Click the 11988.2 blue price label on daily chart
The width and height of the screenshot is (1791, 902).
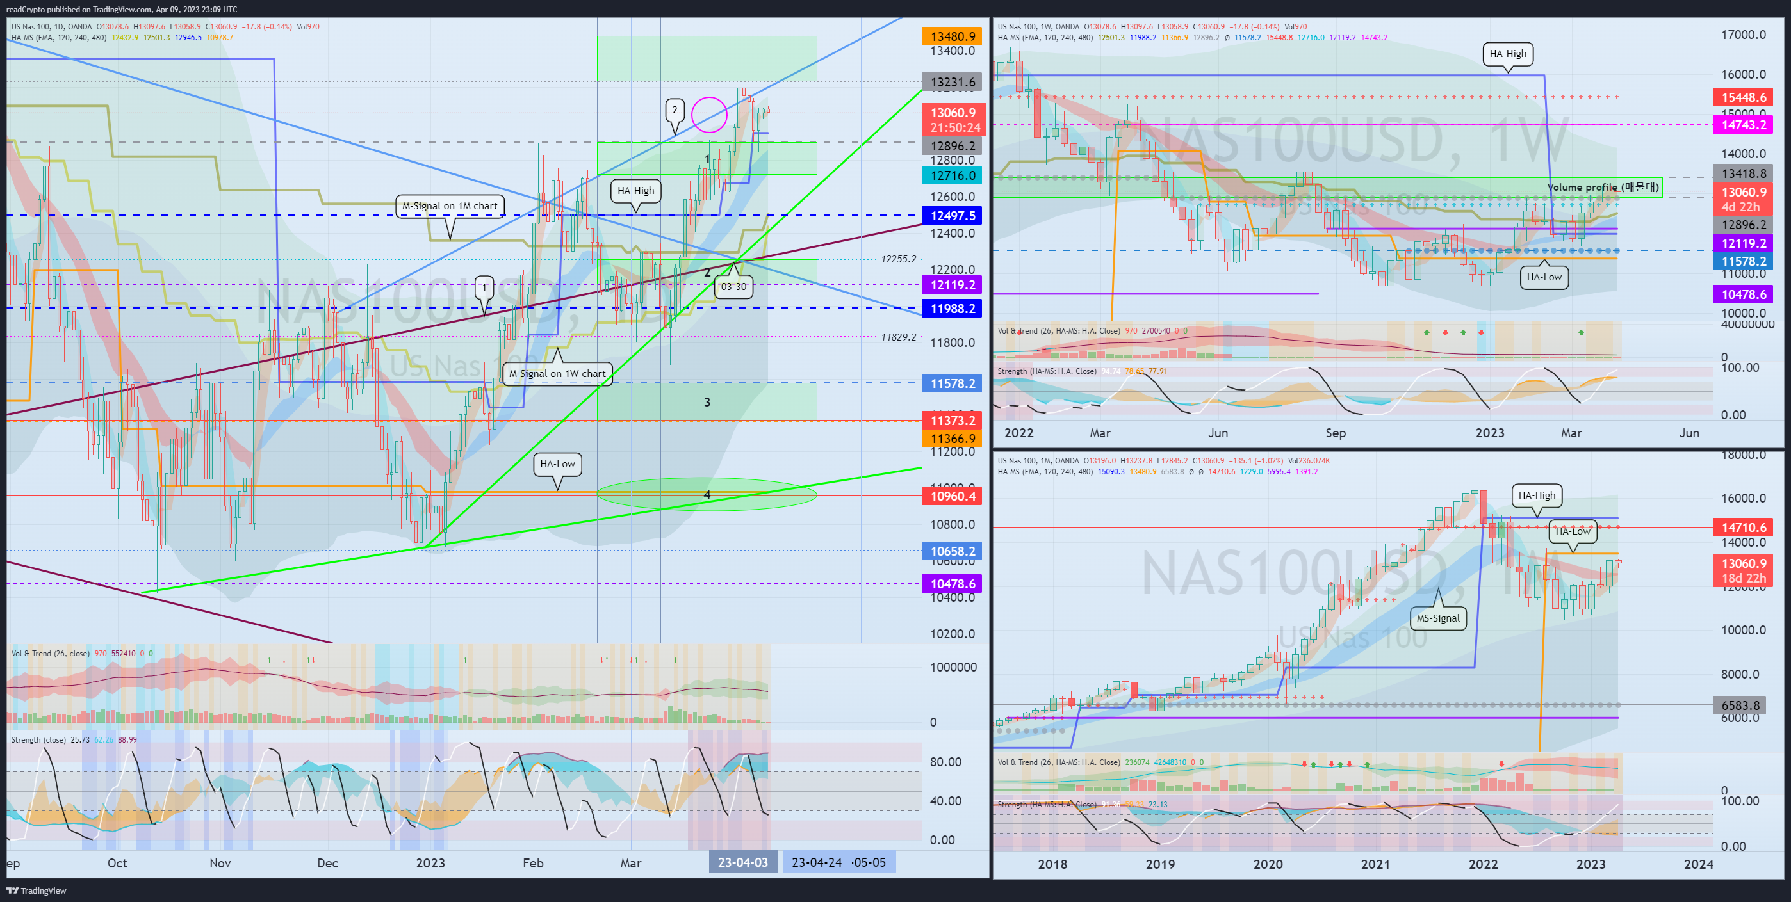click(953, 309)
